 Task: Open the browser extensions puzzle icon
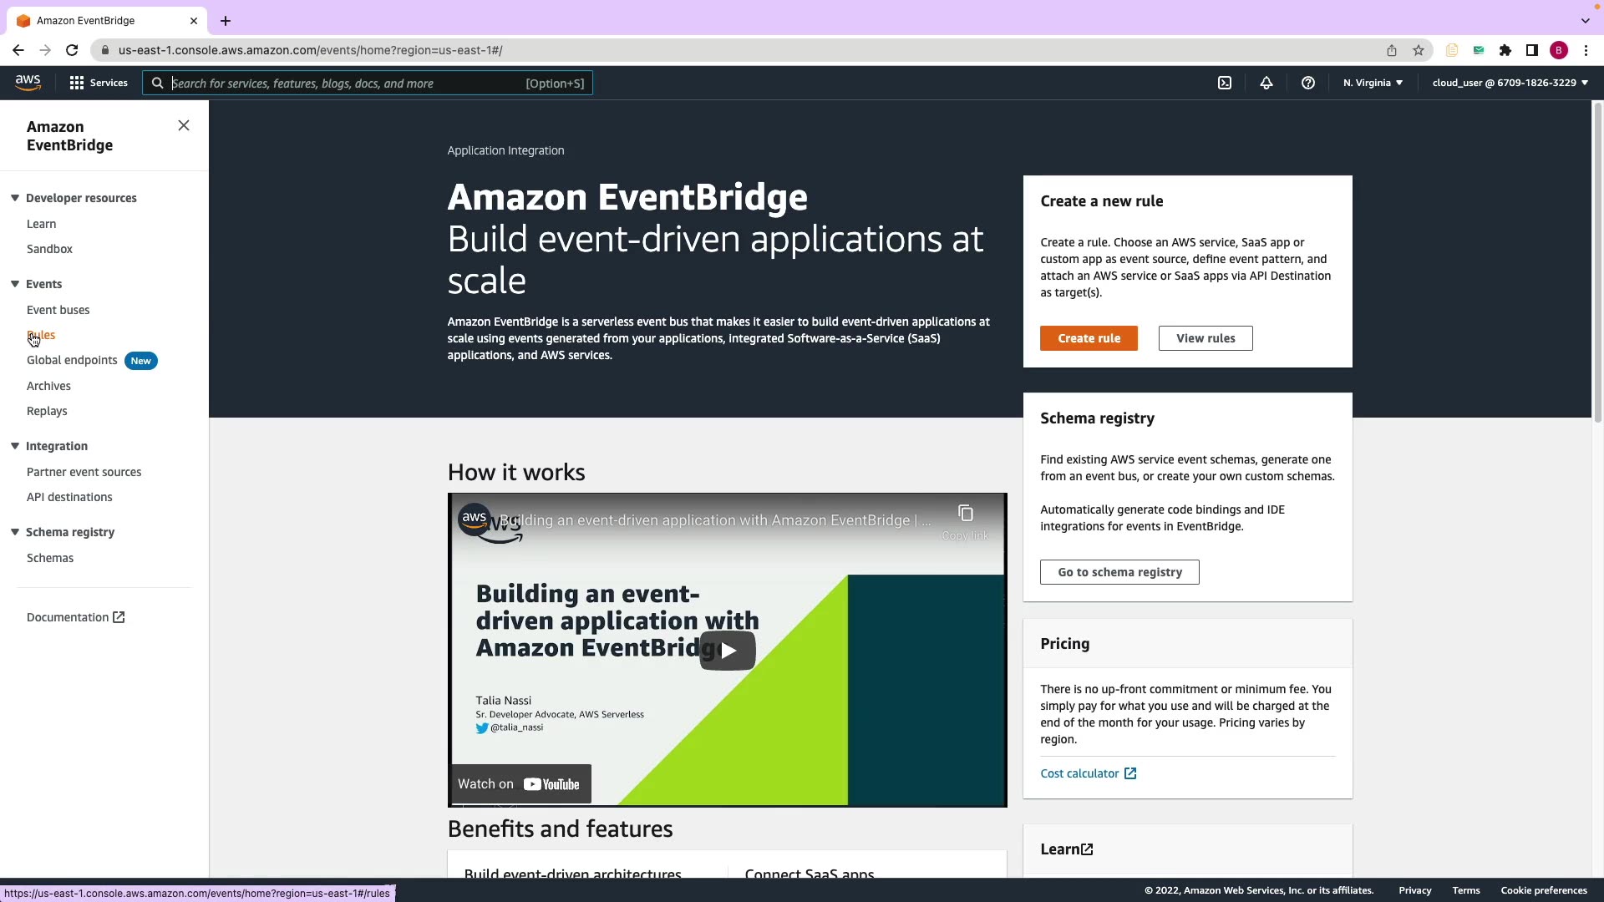pos(1505,50)
